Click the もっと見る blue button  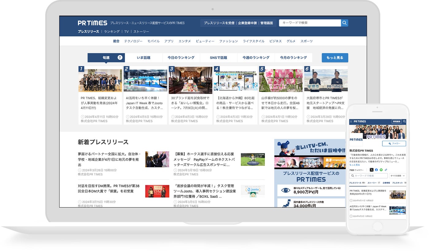335,58
